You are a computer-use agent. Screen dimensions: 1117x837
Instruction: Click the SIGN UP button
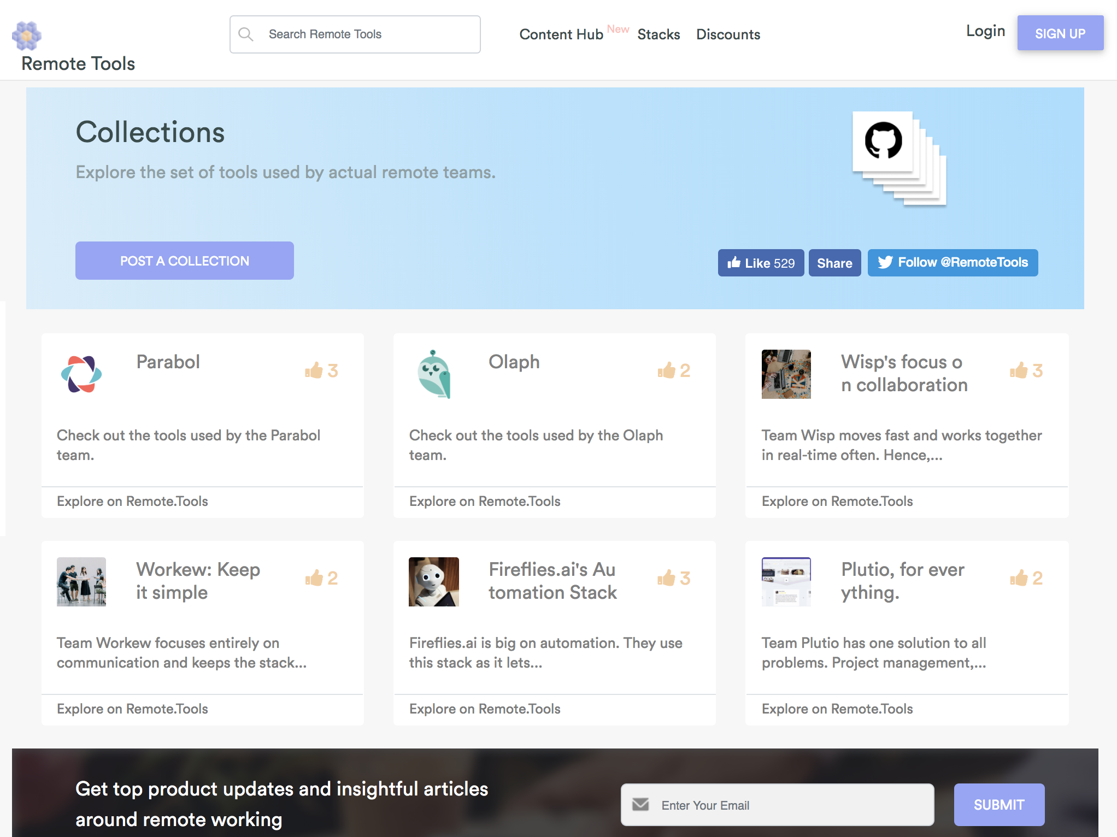coord(1060,33)
